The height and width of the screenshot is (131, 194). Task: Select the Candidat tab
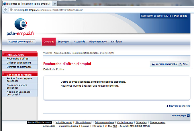point(49,41)
